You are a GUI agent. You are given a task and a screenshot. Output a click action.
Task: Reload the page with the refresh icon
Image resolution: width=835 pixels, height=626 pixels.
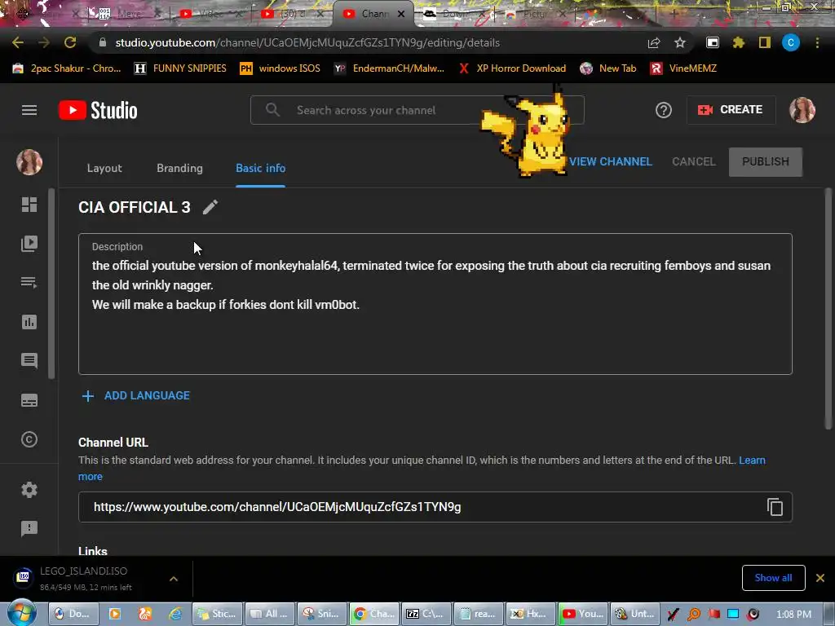70,42
